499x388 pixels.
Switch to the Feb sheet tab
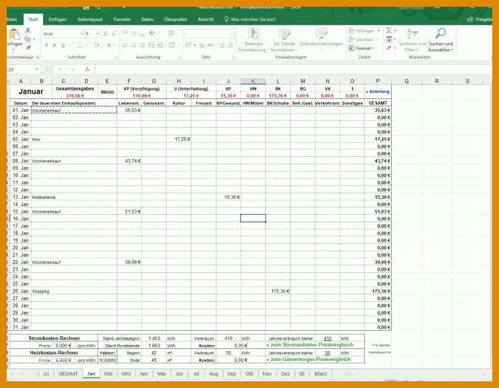coord(108,374)
